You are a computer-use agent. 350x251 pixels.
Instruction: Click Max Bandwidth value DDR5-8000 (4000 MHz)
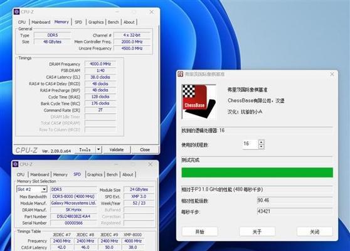73,196
